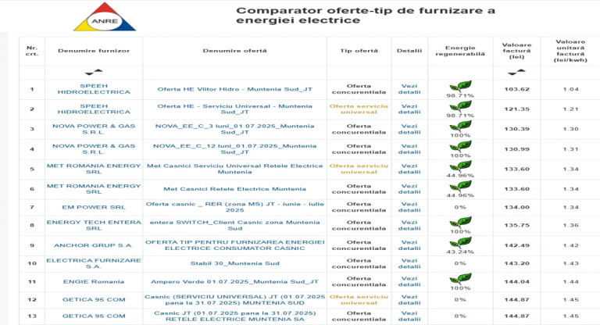600x325 pixels.
Task: Click the 44.96% leaf icon in row 5
Action: [460, 166]
